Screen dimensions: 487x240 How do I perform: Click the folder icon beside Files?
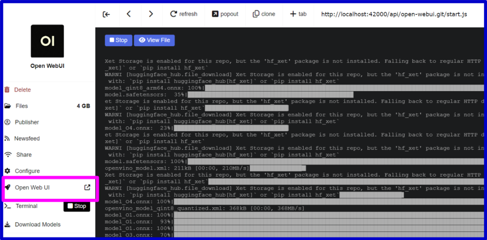[x=8, y=106]
